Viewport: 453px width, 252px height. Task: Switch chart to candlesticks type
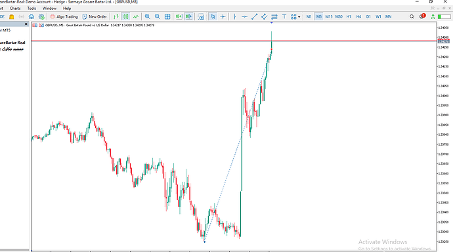(125, 17)
